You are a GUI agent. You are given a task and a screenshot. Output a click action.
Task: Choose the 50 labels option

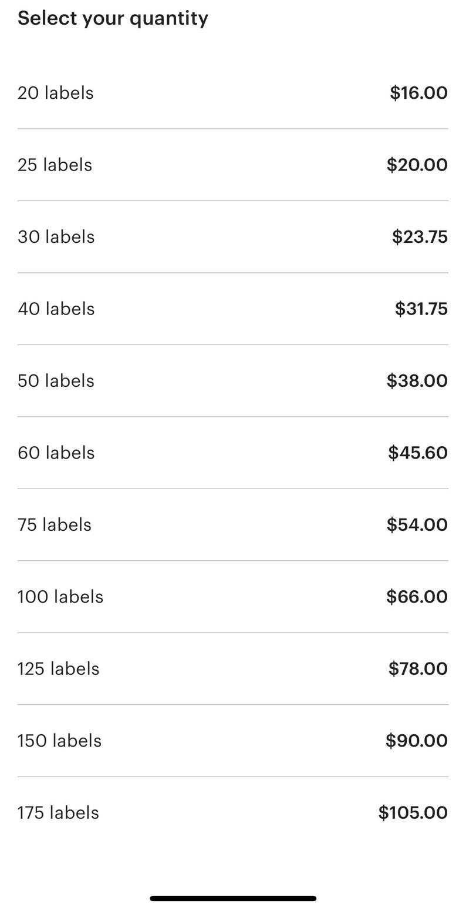pyautogui.click(x=233, y=381)
